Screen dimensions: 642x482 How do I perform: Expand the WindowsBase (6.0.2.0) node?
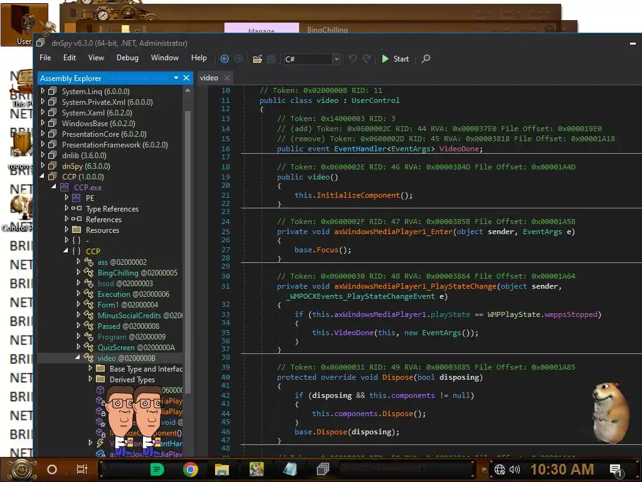tap(43, 123)
